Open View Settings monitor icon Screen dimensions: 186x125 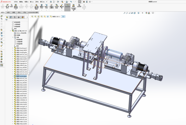point(153,13)
